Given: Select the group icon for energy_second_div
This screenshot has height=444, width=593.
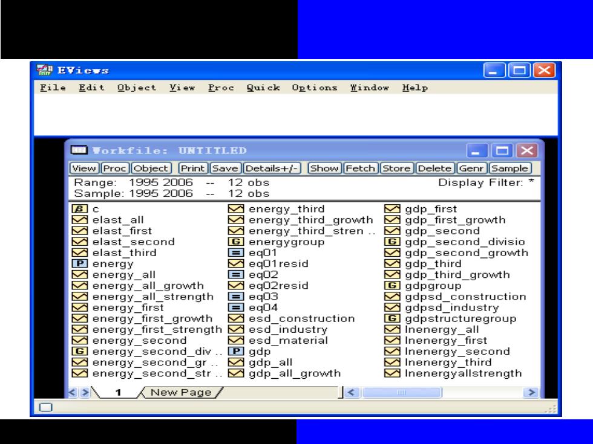Looking at the screenshot, I should [x=79, y=351].
